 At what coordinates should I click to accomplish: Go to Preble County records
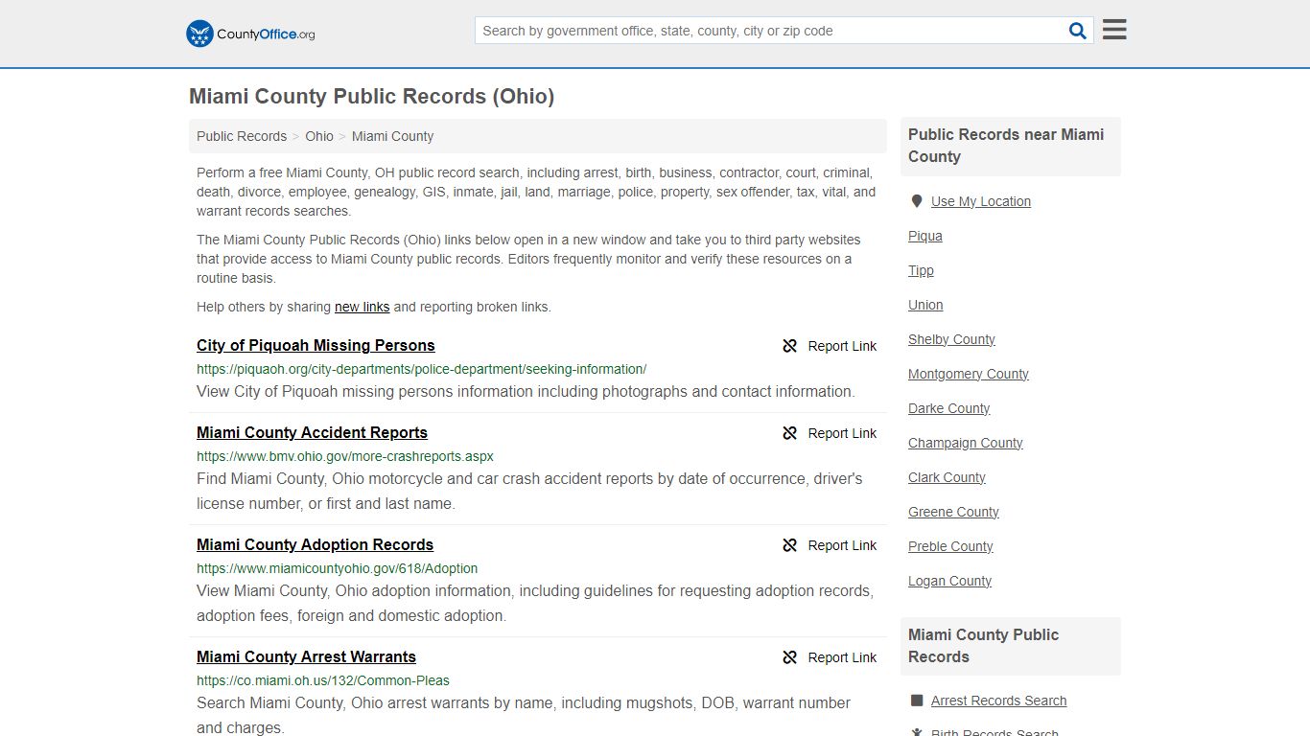point(950,546)
